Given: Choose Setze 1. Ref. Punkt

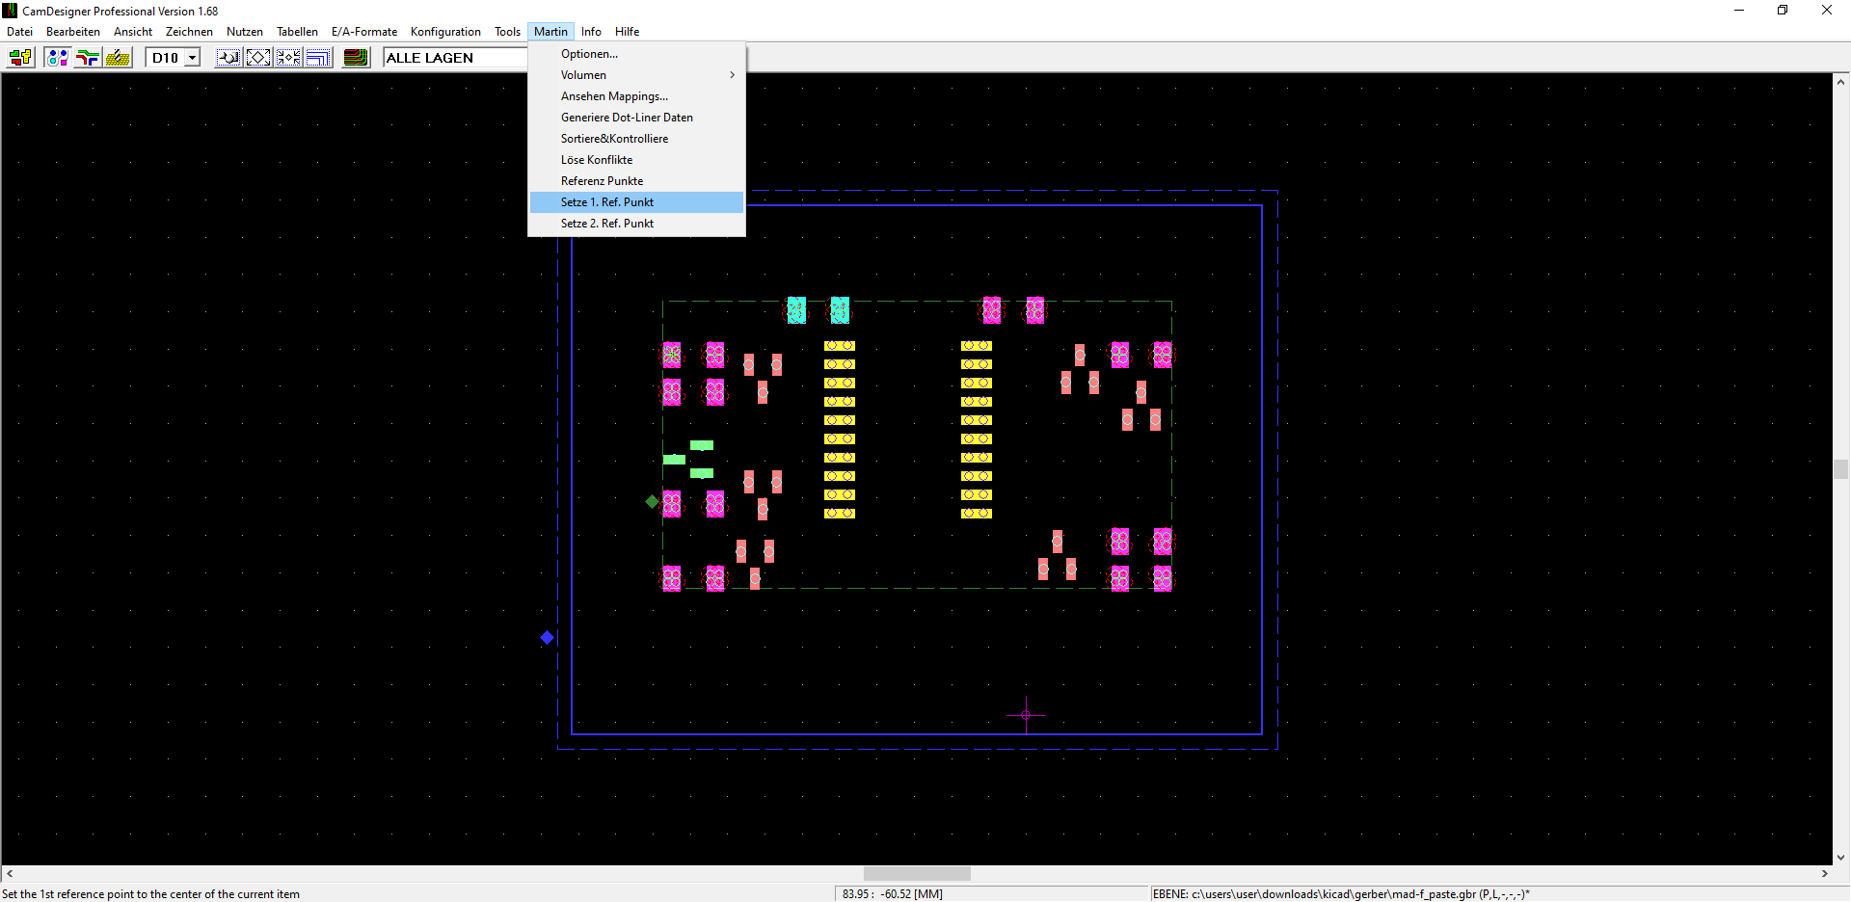Looking at the screenshot, I should (x=607, y=202).
